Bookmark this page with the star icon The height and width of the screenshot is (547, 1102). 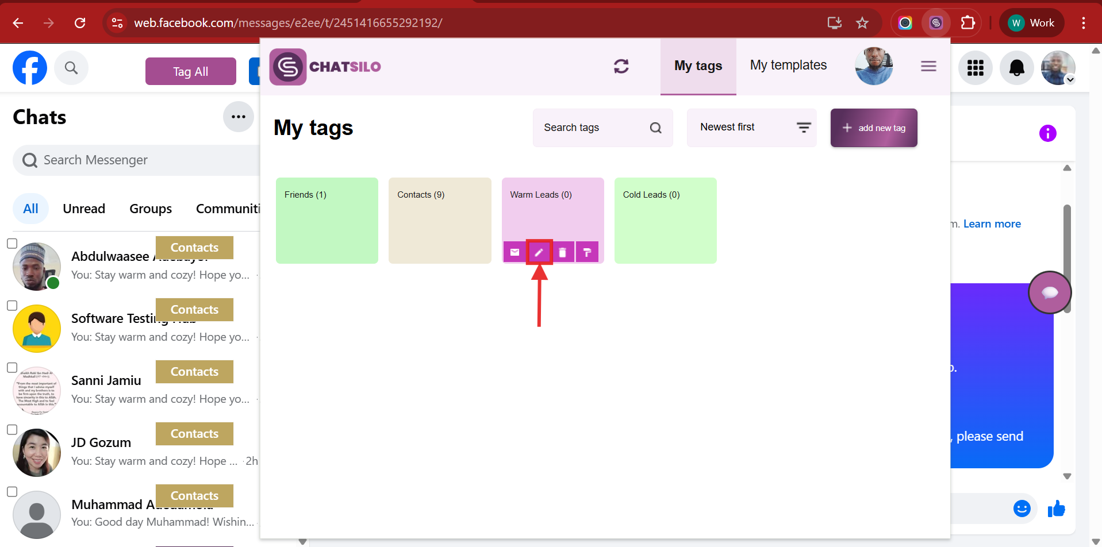tap(862, 23)
